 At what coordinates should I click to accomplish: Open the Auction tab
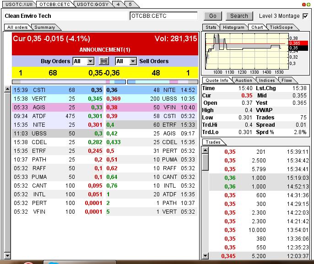click(244, 80)
